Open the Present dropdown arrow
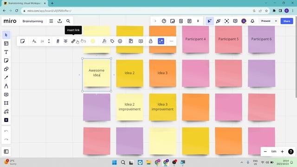The width and height of the screenshot is (297, 167). 276,21
